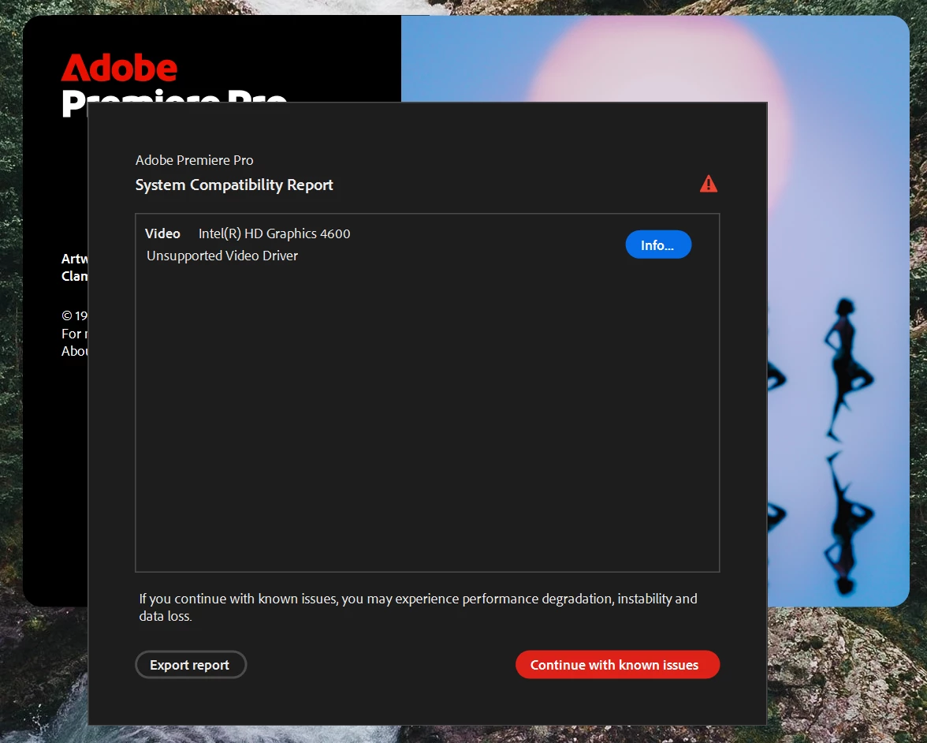Click Continue with known issues

[x=617, y=665]
